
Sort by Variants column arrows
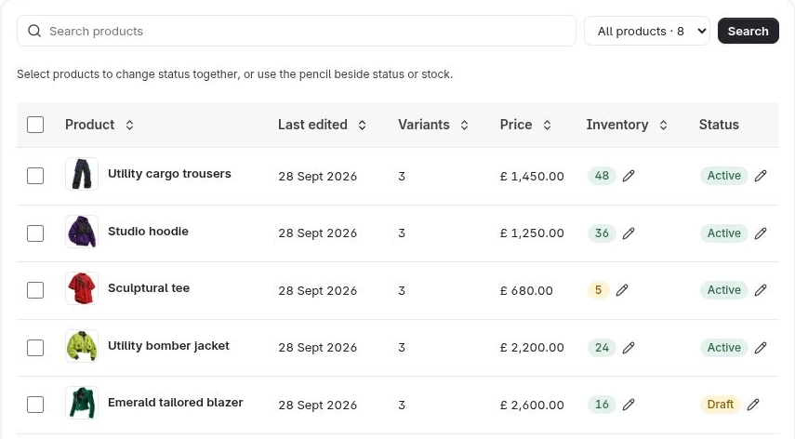[x=464, y=126]
